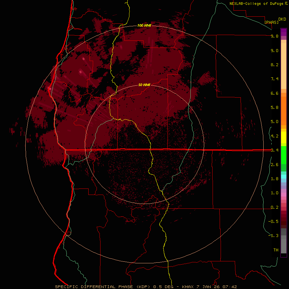Click the 7 JAN 26 date text
Screen dimensions: 289x289
click(x=209, y=287)
